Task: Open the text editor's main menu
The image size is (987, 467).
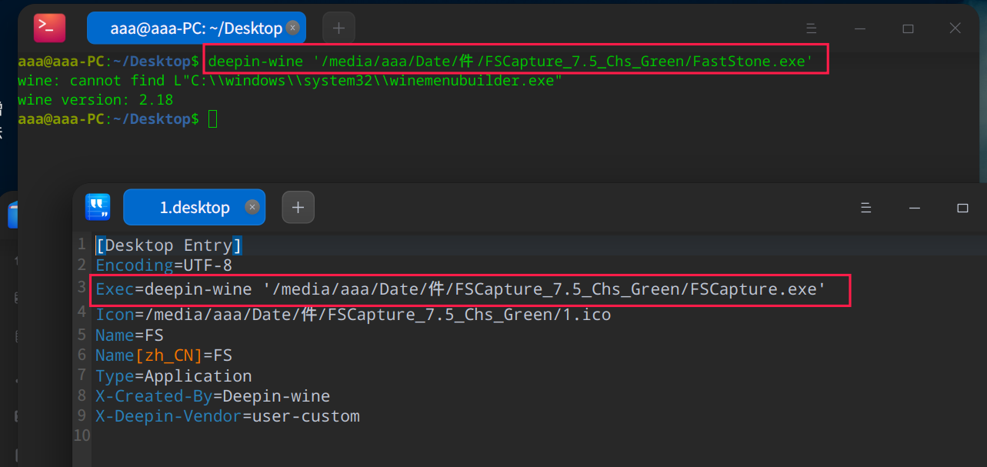Action: (x=865, y=208)
